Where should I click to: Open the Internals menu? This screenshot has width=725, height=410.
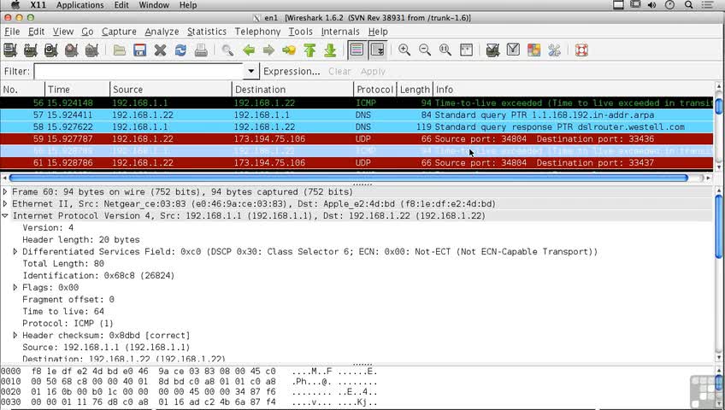[x=340, y=32]
